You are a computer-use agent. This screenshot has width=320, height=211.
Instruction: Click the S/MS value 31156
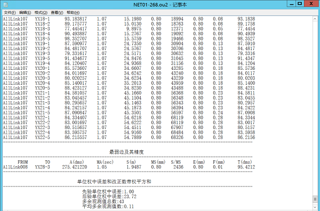pyautogui.click(x=177, y=63)
